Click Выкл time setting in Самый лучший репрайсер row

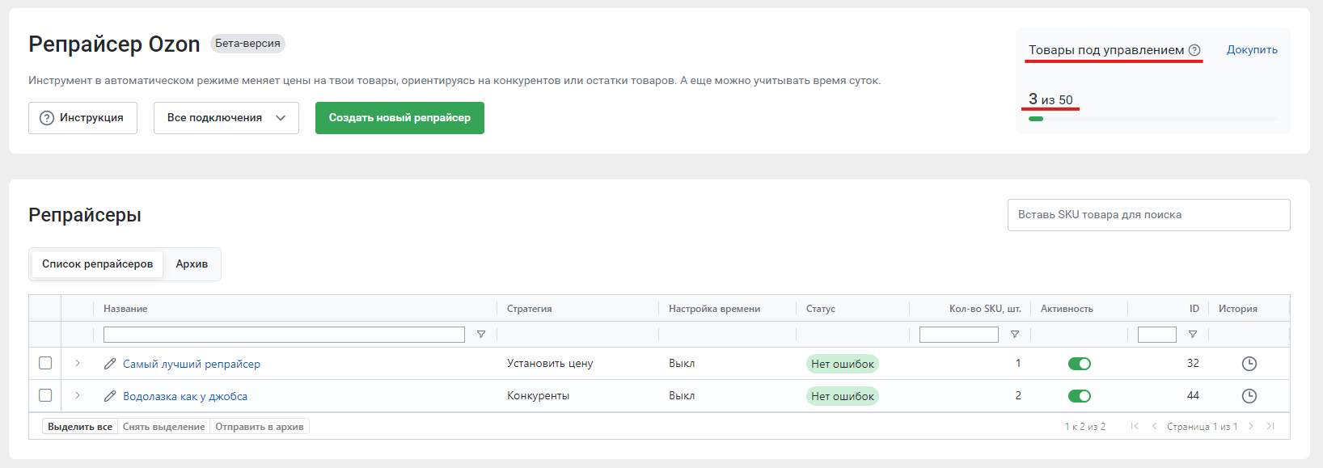tap(682, 363)
